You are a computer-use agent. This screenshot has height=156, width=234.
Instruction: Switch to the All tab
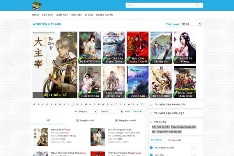click(48, 121)
